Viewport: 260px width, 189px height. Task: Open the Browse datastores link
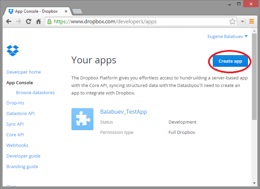pos(35,92)
